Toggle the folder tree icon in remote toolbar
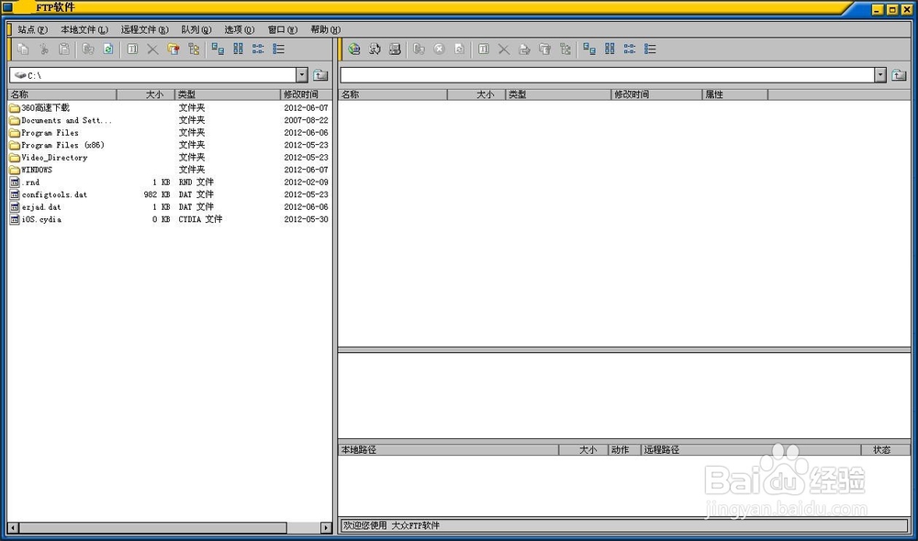Screen dimensions: 918x541 click(565, 50)
